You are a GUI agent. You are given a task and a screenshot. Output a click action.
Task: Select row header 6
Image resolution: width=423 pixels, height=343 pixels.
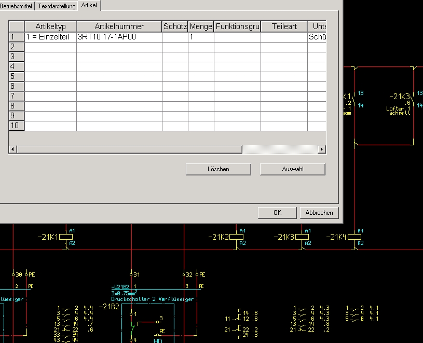pyautogui.click(x=17, y=86)
